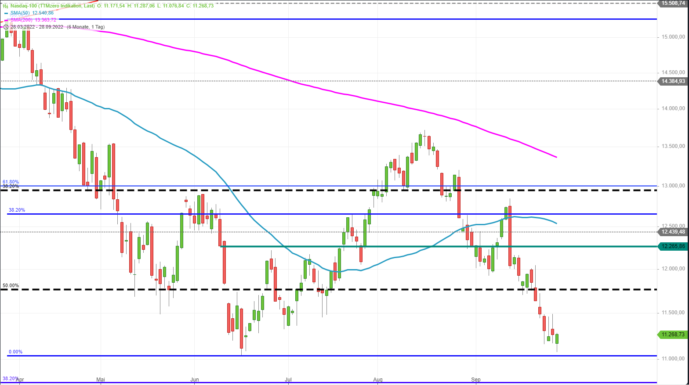Click the 12.439,48 price tag on axis
The height and width of the screenshot is (385, 689).
[673, 231]
